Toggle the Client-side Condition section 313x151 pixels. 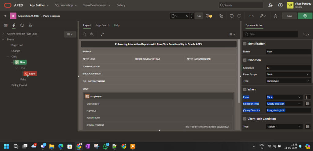point(245,119)
